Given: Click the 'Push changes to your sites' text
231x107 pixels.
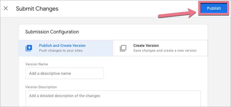Looking at the screenshot, I should (61, 51).
